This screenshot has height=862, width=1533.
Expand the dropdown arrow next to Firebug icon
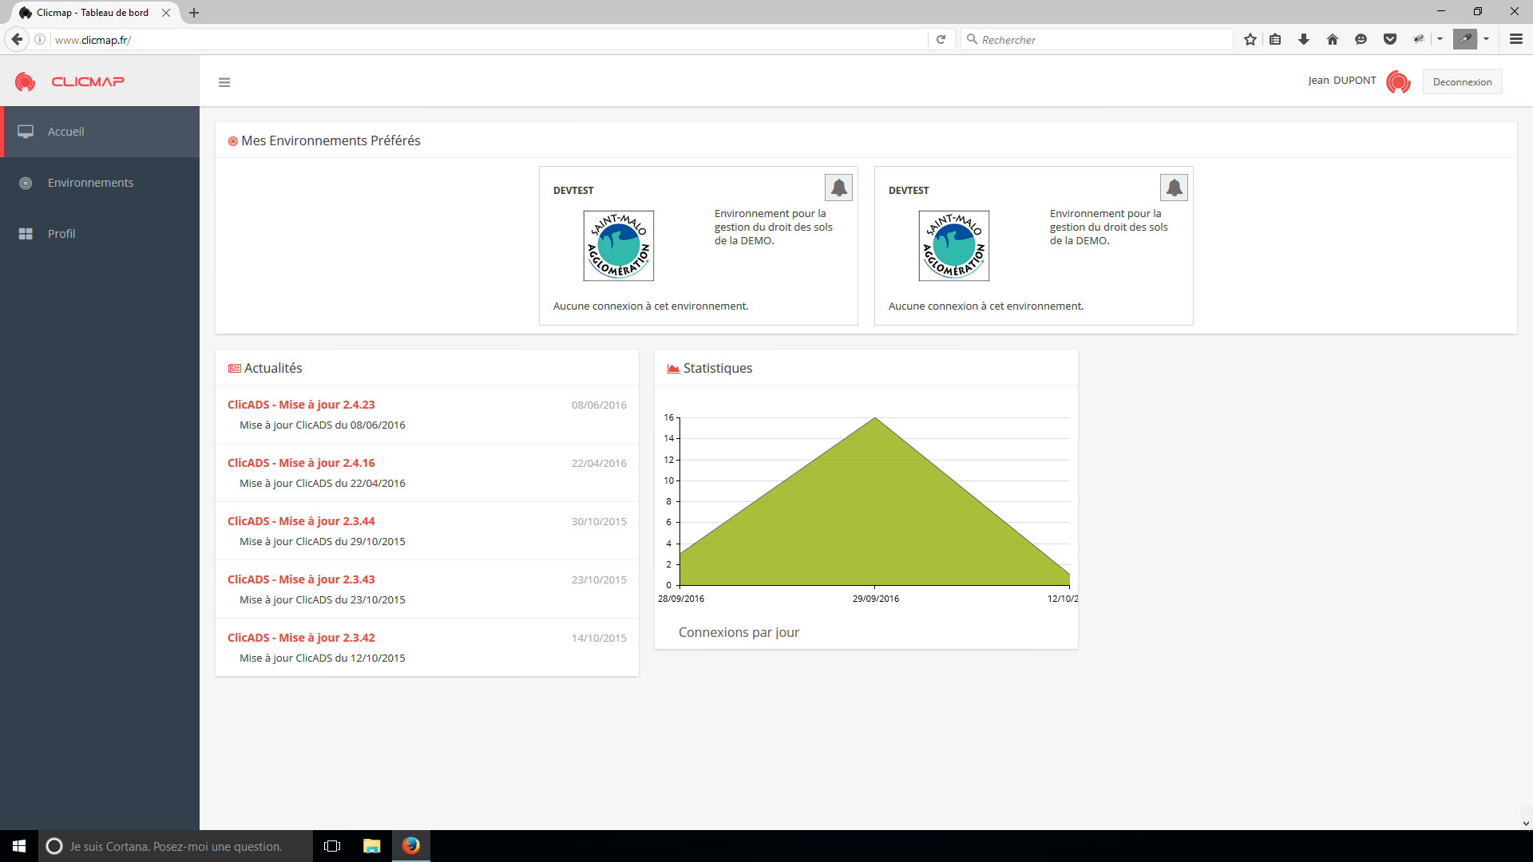[x=1440, y=39]
